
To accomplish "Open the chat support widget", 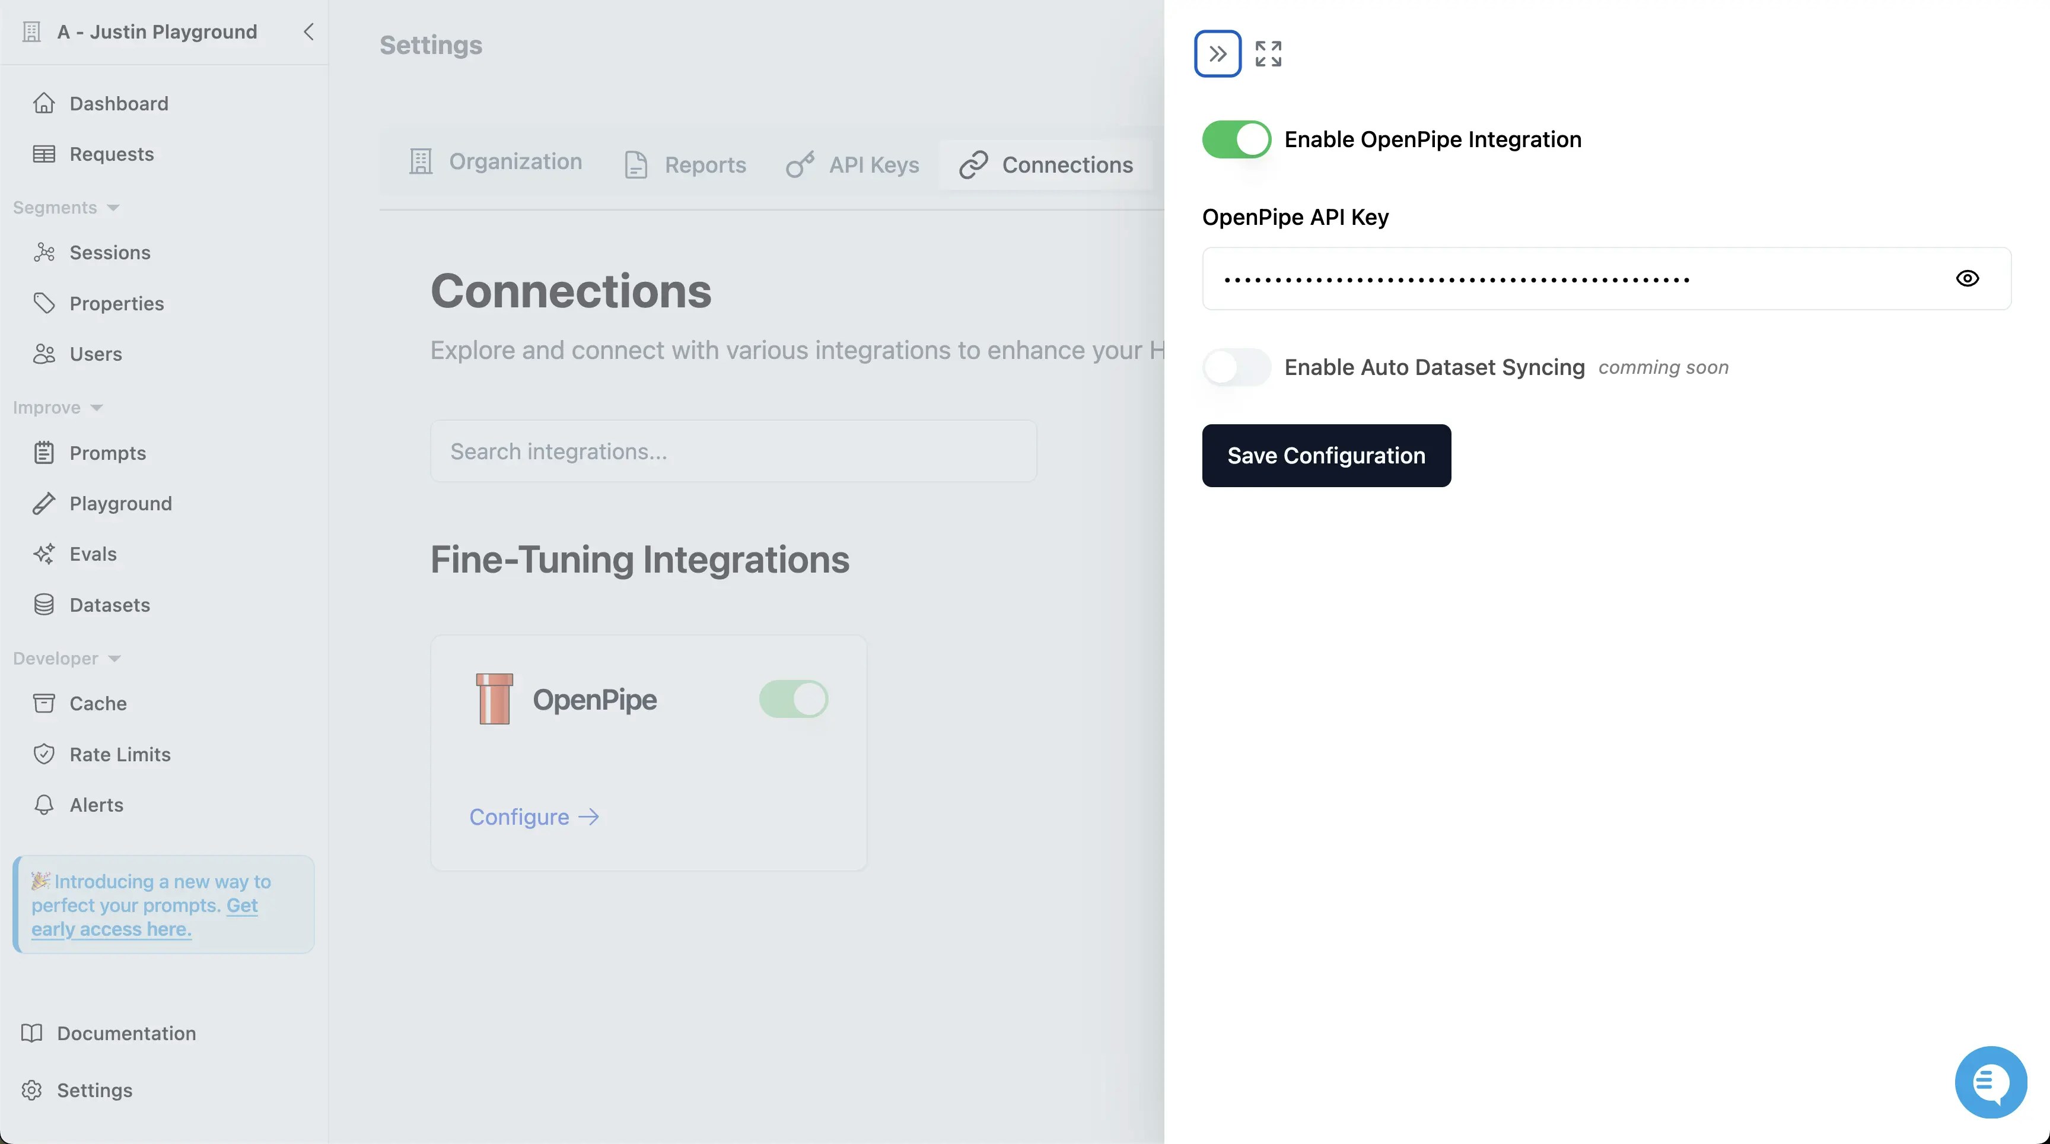I will (1990, 1082).
